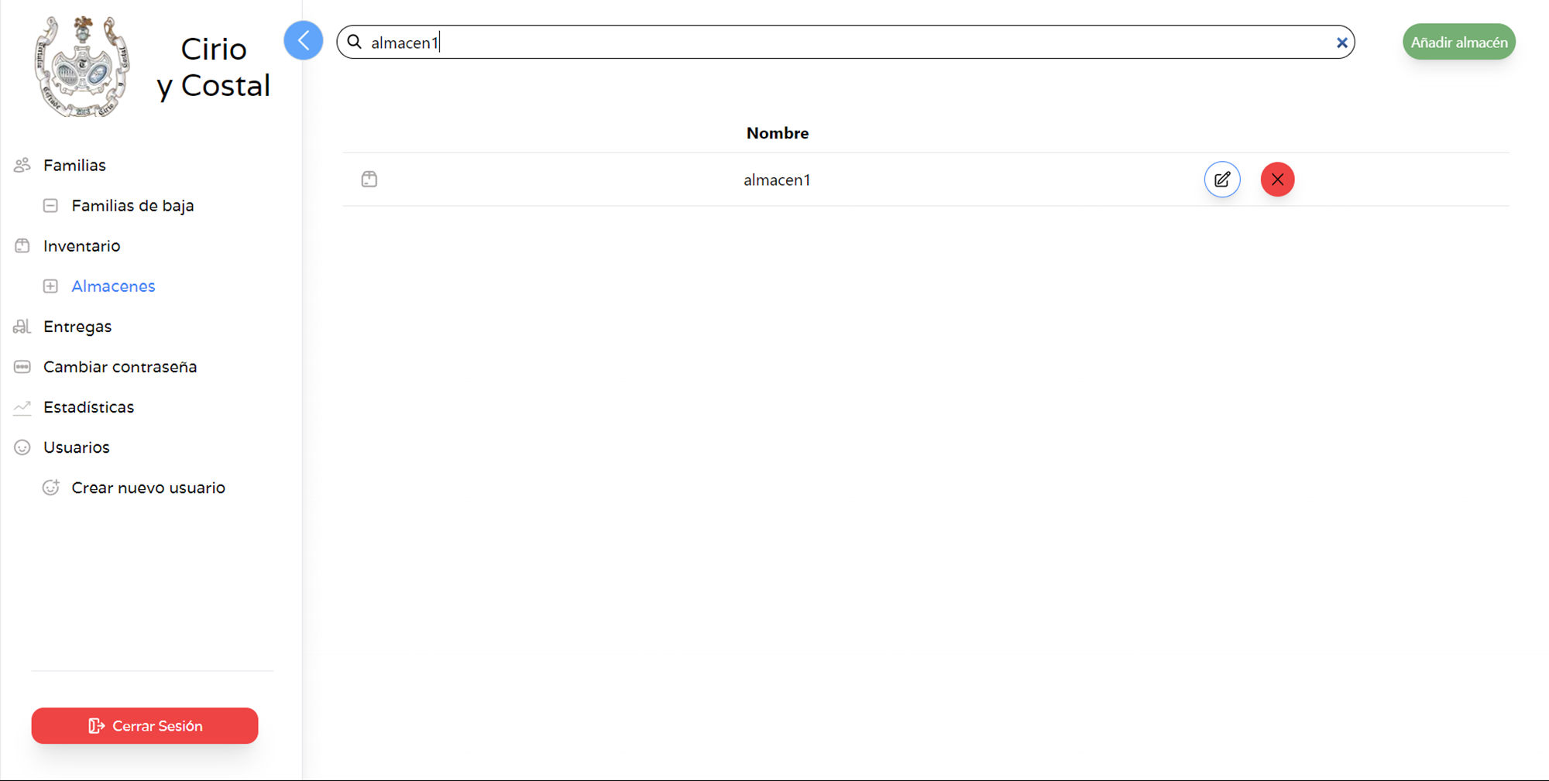The height and width of the screenshot is (781, 1549).
Task: Delete almacen1 with the red X button
Action: tap(1277, 180)
